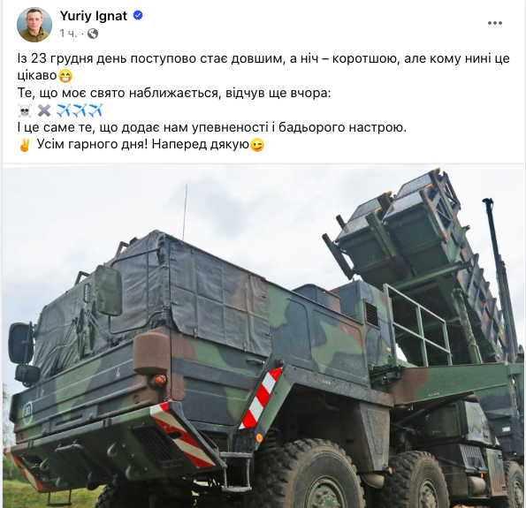526x508 pixels.
Task: Click the first airplane emoji
Action: tap(64, 110)
